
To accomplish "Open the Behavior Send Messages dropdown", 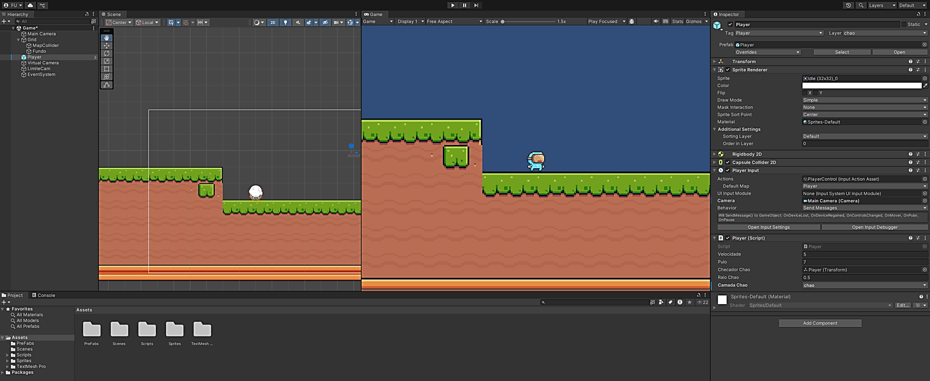I will pyautogui.click(x=864, y=208).
